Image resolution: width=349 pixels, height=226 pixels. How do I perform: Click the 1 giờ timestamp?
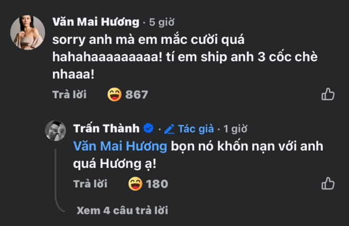(x=235, y=128)
